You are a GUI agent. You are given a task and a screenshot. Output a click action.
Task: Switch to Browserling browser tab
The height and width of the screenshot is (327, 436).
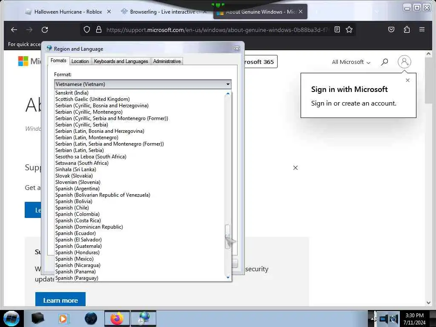coord(163,11)
